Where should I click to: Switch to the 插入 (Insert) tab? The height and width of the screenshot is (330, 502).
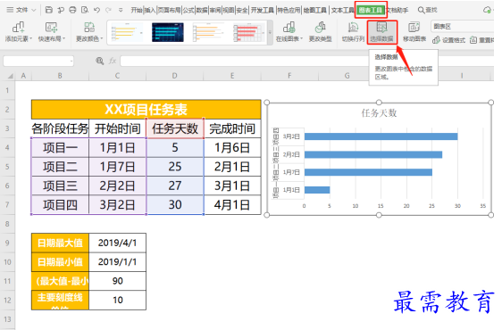(150, 10)
